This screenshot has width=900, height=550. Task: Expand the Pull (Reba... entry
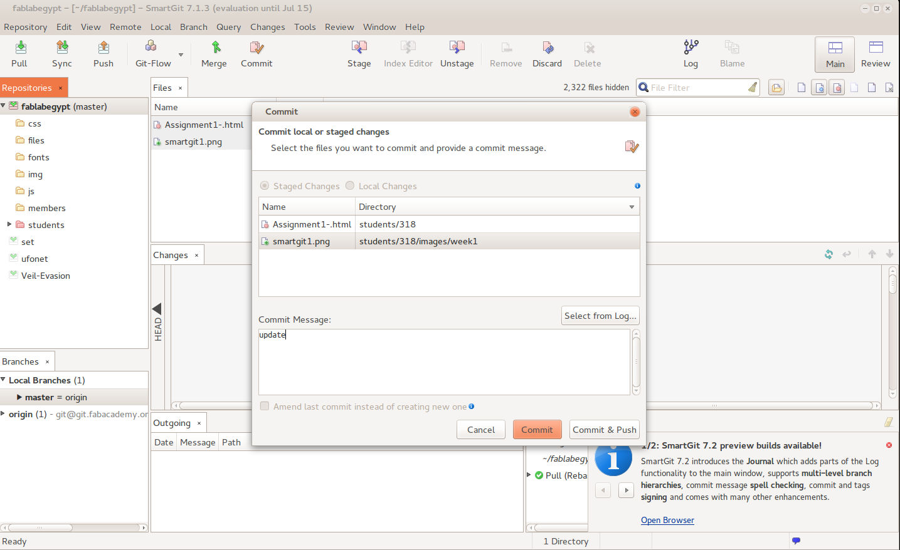pos(529,475)
